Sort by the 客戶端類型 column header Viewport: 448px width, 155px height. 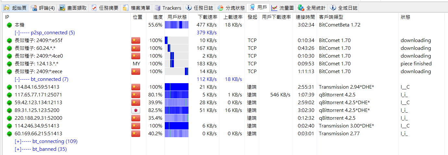coord(331,17)
